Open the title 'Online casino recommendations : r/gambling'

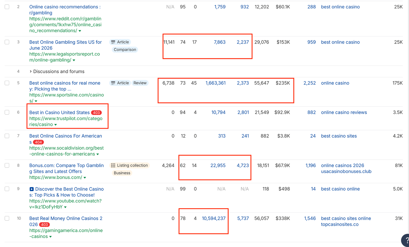pyautogui.click(x=65, y=10)
